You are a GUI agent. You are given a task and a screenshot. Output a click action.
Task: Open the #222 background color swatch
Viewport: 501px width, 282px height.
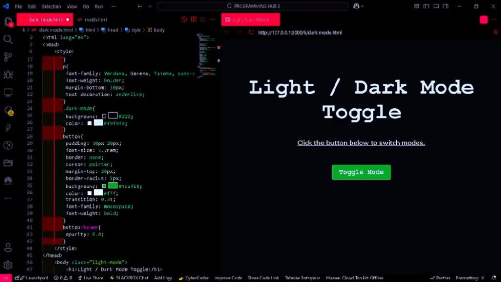[x=113, y=116]
